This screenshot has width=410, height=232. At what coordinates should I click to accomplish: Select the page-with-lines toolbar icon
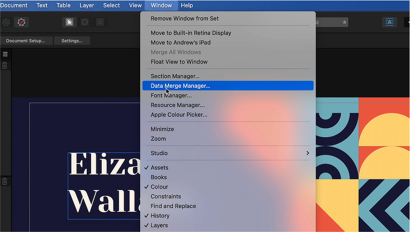point(69,22)
